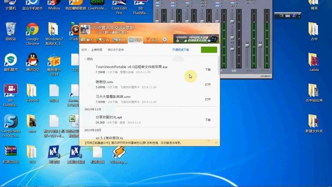
Task: Launch 酷我音乐 2014 desktop shortcut
Action: (x=54, y=64)
